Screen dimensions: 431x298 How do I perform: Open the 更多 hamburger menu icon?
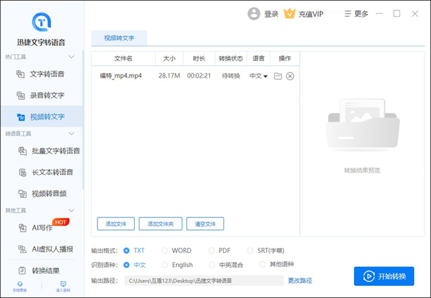[348, 13]
